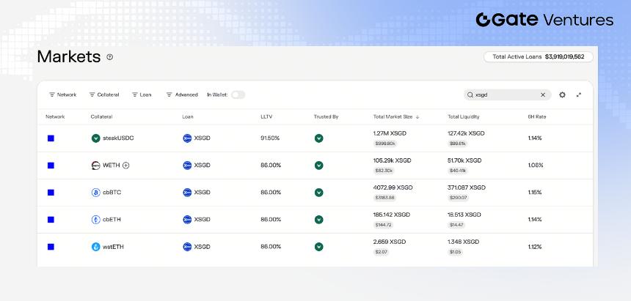Click the Total Active Loans pill
Viewport: 631px width, 301px height.
(539, 56)
